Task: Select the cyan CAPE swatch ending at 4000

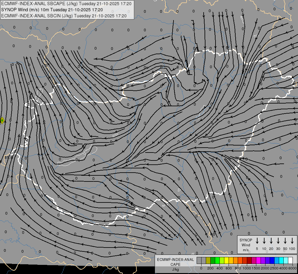Action: click(282, 260)
